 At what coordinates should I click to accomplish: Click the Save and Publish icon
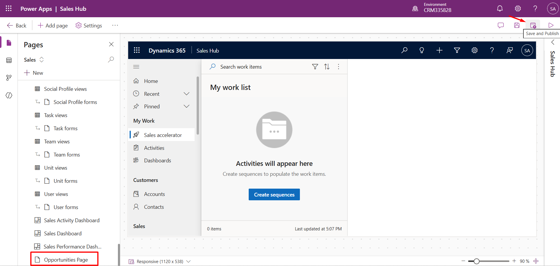tap(533, 25)
